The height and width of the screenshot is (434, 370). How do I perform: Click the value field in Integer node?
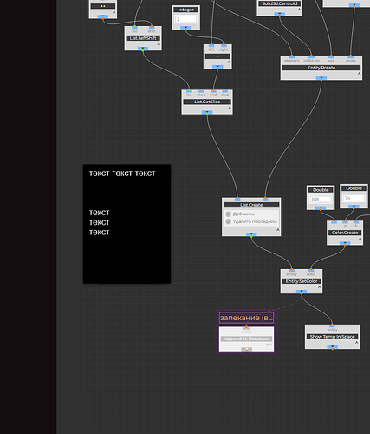click(185, 19)
